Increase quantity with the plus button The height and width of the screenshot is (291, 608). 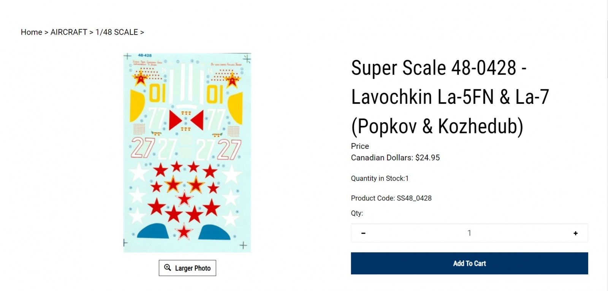(575, 233)
